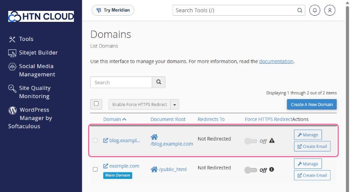
Task: Click the home icon for /blog.example.com
Action: coord(154,137)
